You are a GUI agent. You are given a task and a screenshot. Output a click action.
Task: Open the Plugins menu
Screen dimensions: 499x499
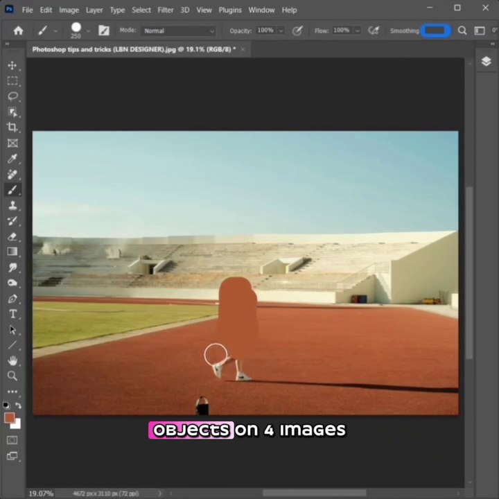(x=230, y=10)
